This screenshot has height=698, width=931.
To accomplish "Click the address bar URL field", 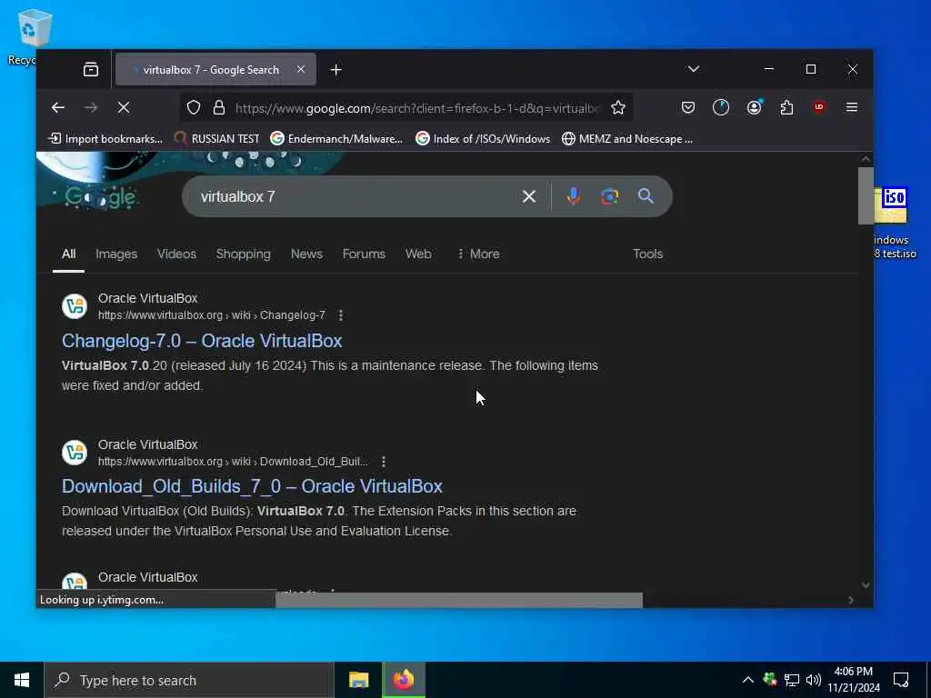I will [x=417, y=108].
